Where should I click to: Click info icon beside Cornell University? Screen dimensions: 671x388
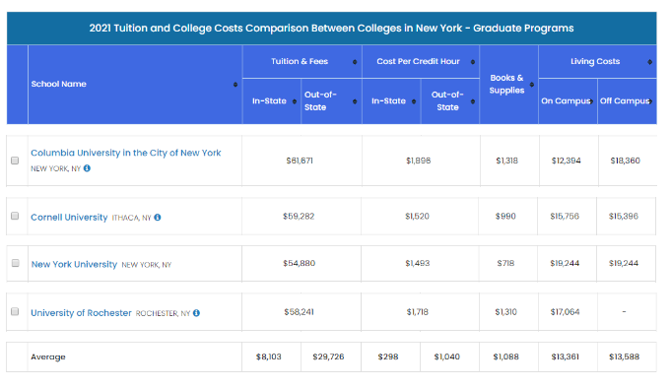coord(158,218)
